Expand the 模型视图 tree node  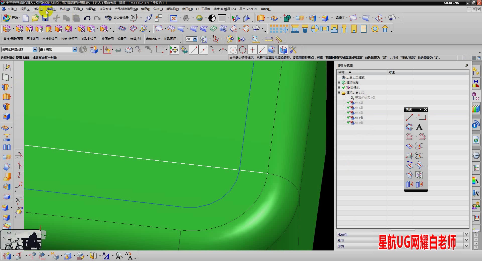coord(339,83)
